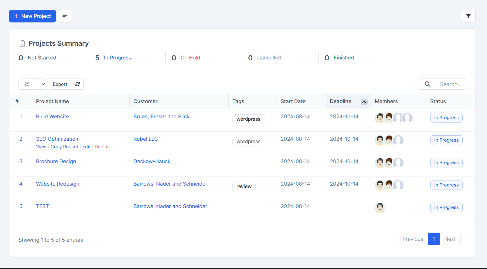Filter by On Hold in the summary
The height and width of the screenshot is (269, 487).
[190, 58]
